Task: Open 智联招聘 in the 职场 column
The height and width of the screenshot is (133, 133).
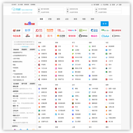Action: coord(44,89)
